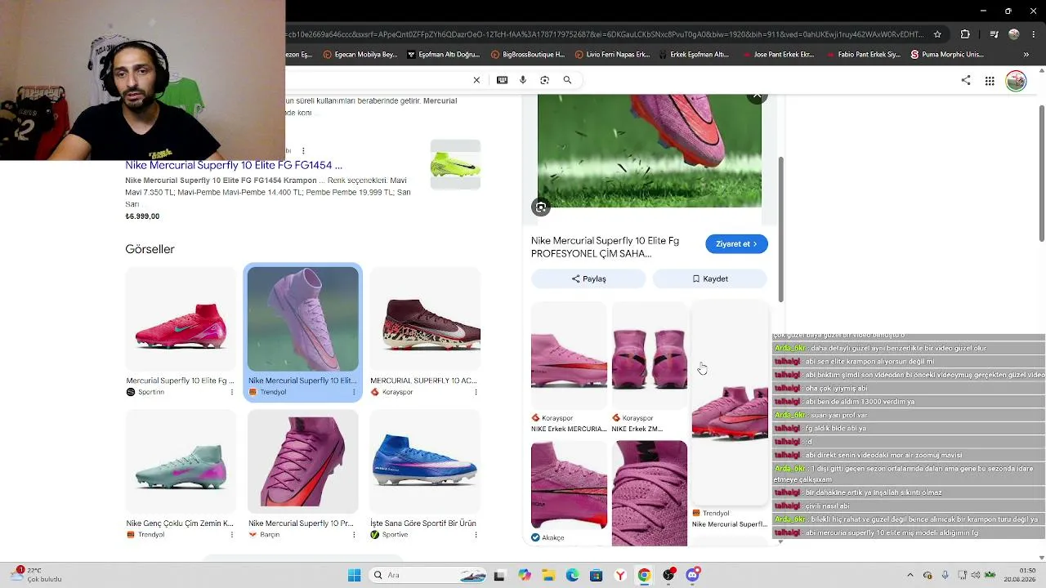
Task: Click the Paylaş share button
Action: [x=588, y=278]
